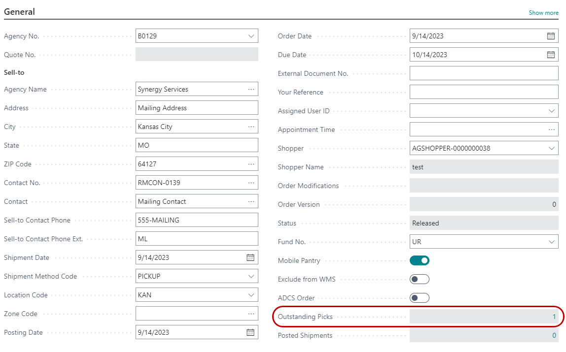Click the External Document No. field

click(484, 73)
